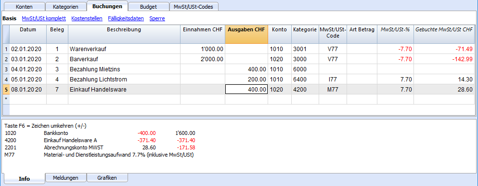
Task: Select Kategorie cell 3000
Action: click(305, 59)
